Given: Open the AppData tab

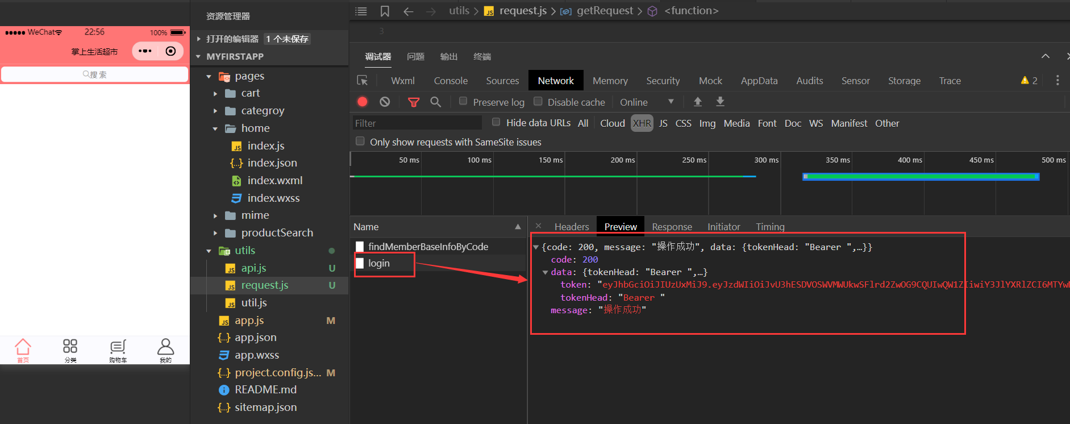Looking at the screenshot, I should point(759,81).
